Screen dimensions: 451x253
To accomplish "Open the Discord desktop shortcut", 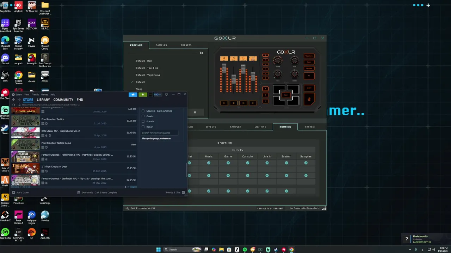I will coord(5,59).
